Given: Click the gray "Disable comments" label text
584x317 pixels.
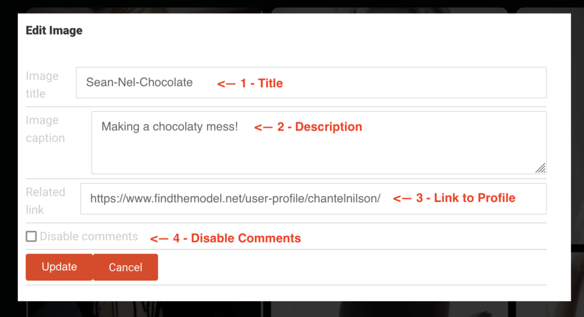Looking at the screenshot, I should (88, 237).
